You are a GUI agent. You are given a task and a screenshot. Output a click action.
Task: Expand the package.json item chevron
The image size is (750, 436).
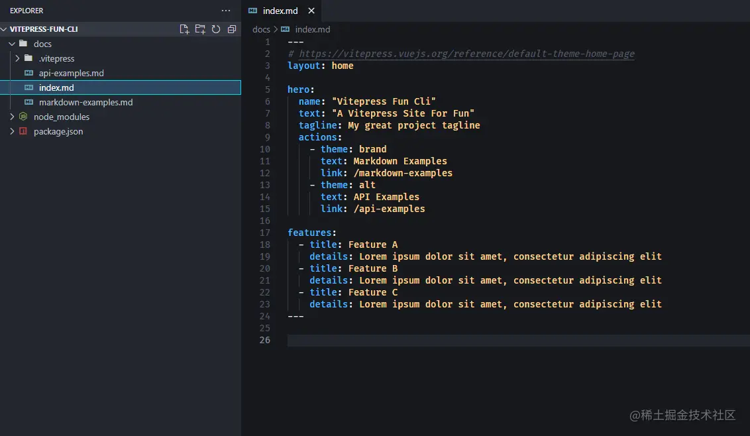(12, 131)
